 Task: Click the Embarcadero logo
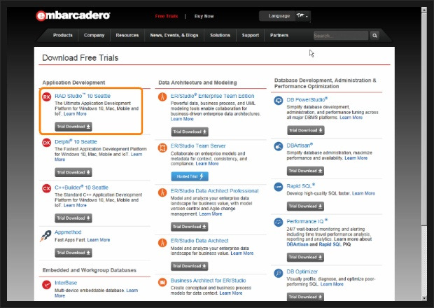coord(73,15)
